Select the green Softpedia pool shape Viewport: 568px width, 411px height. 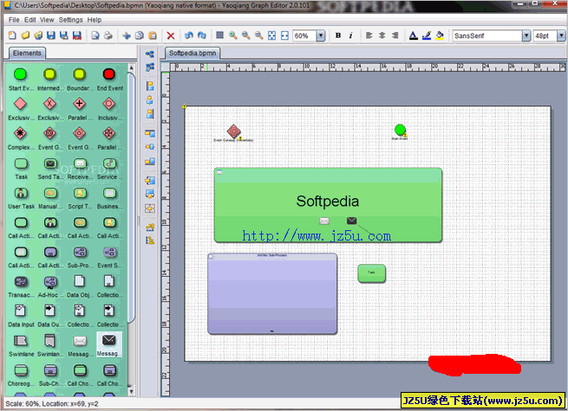[x=328, y=204]
